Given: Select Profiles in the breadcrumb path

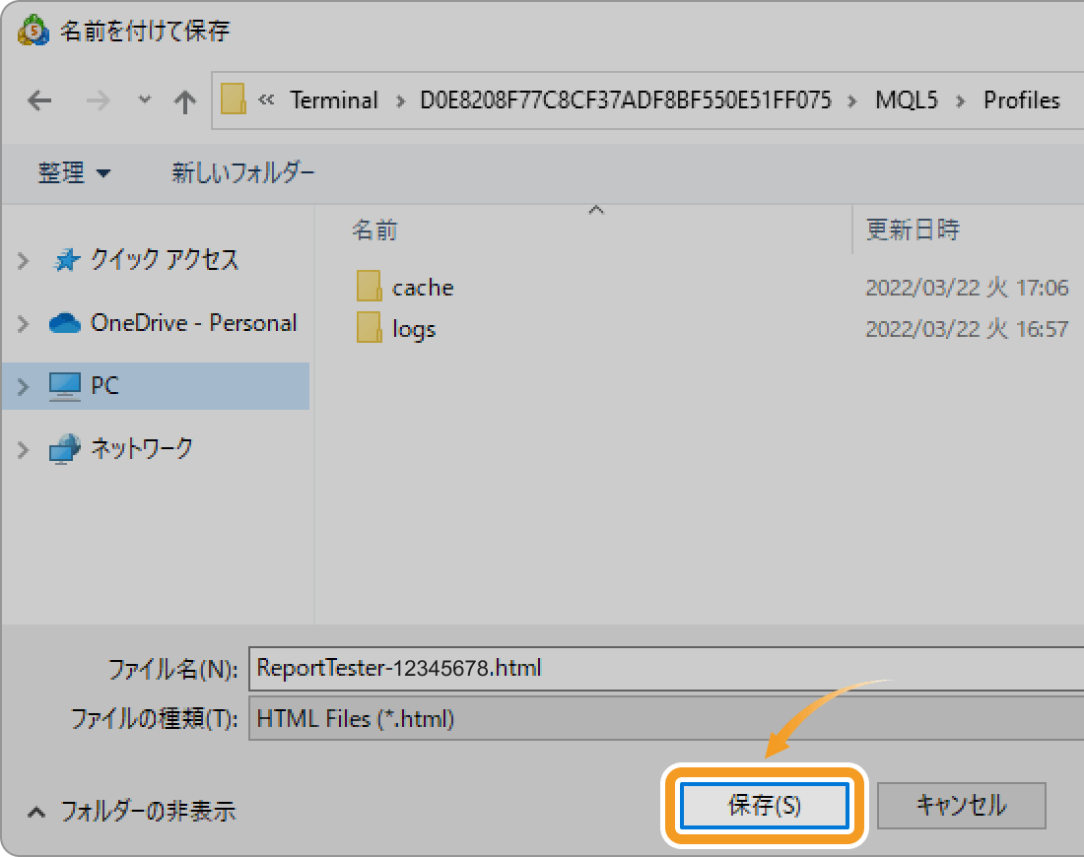Looking at the screenshot, I should point(1022,100).
